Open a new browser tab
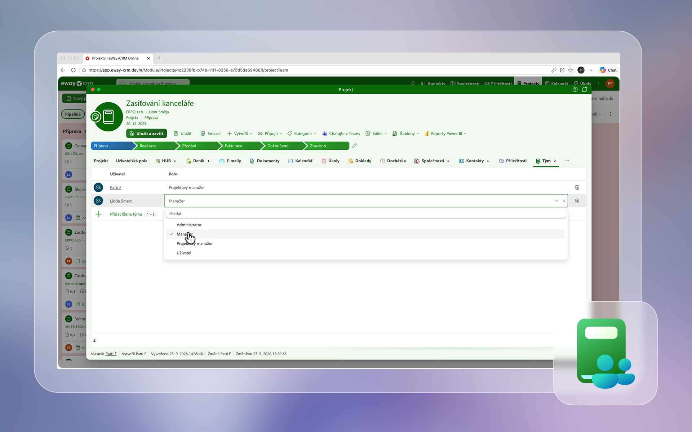This screenshot has width=692, height=432. pos(159,58)
